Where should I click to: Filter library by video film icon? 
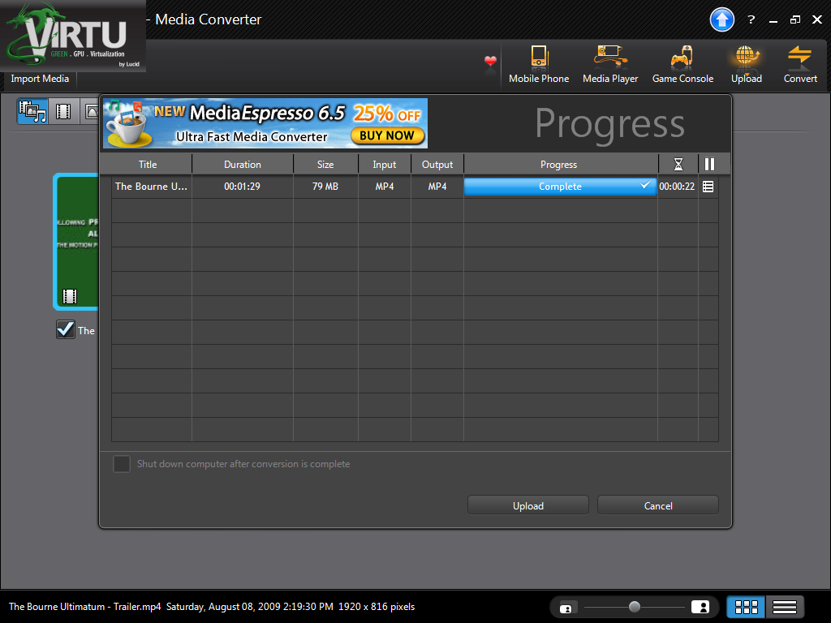(63, 111)
